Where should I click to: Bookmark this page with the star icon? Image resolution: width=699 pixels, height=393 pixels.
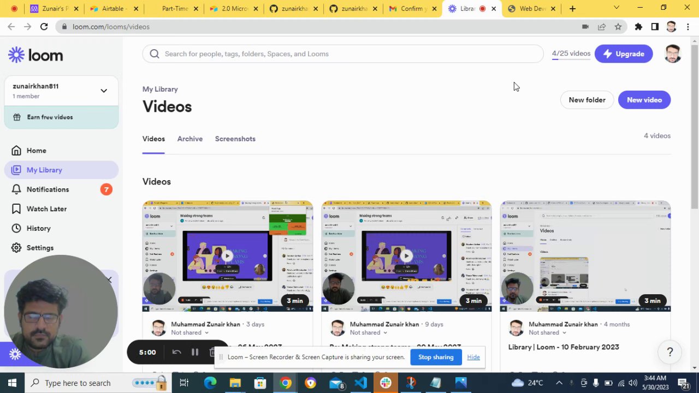[618, 26]
